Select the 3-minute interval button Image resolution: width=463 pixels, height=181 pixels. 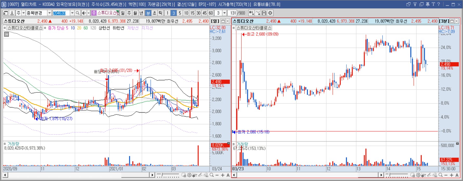(174, 13)
